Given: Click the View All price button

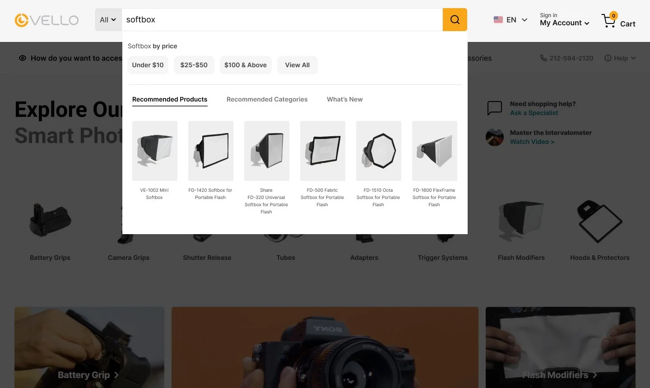Looking at the screenshot, I should pyautogui.click(x=297, y=65).
